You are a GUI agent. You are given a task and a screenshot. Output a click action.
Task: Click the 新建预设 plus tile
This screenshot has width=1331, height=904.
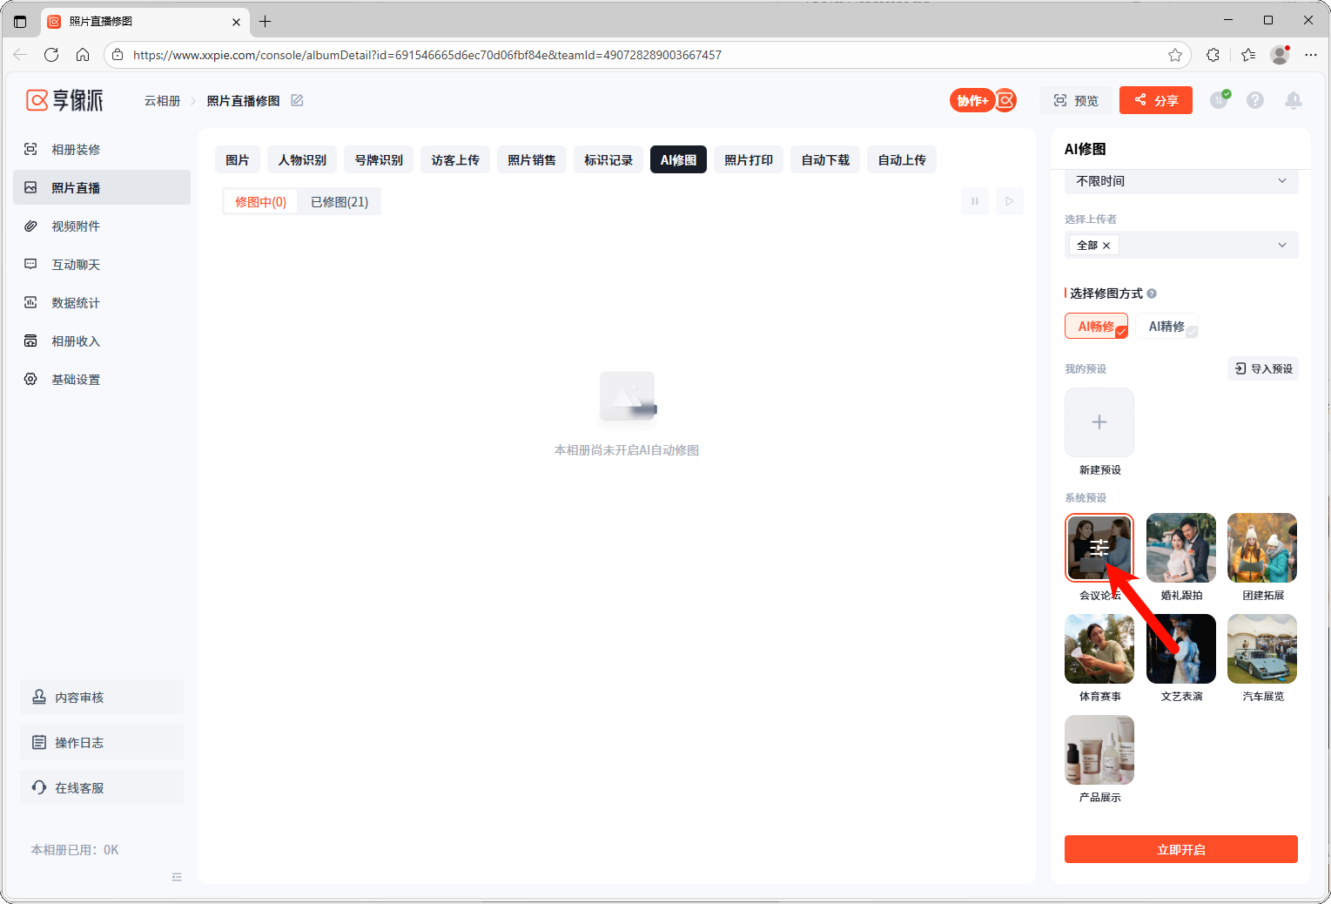(1099, 422)
